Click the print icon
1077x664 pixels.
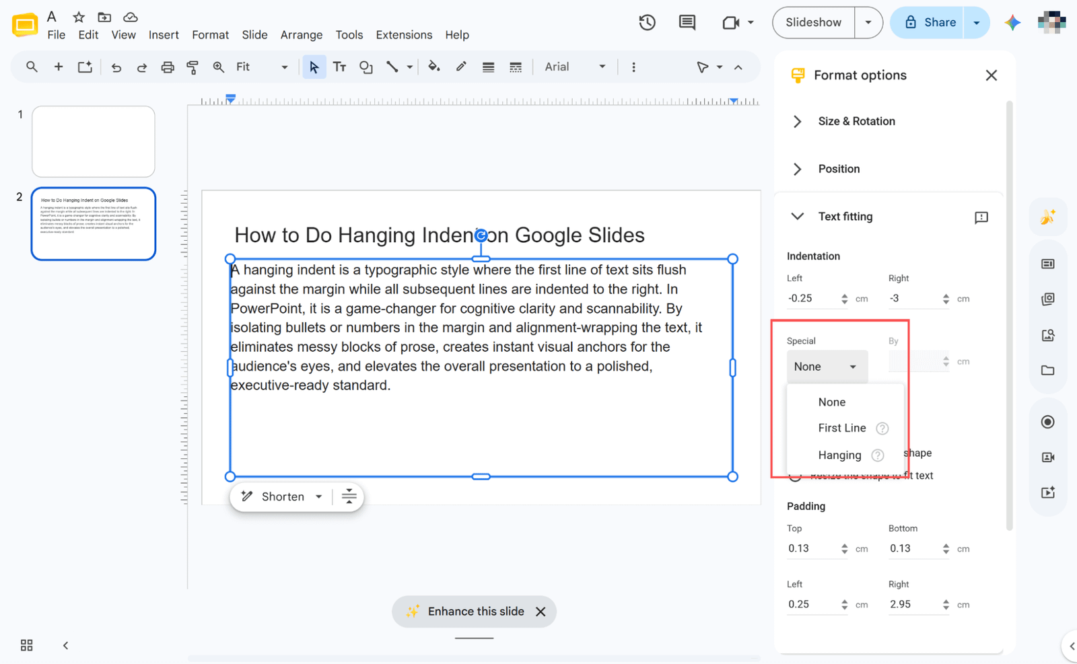click(x=167, y=67)
